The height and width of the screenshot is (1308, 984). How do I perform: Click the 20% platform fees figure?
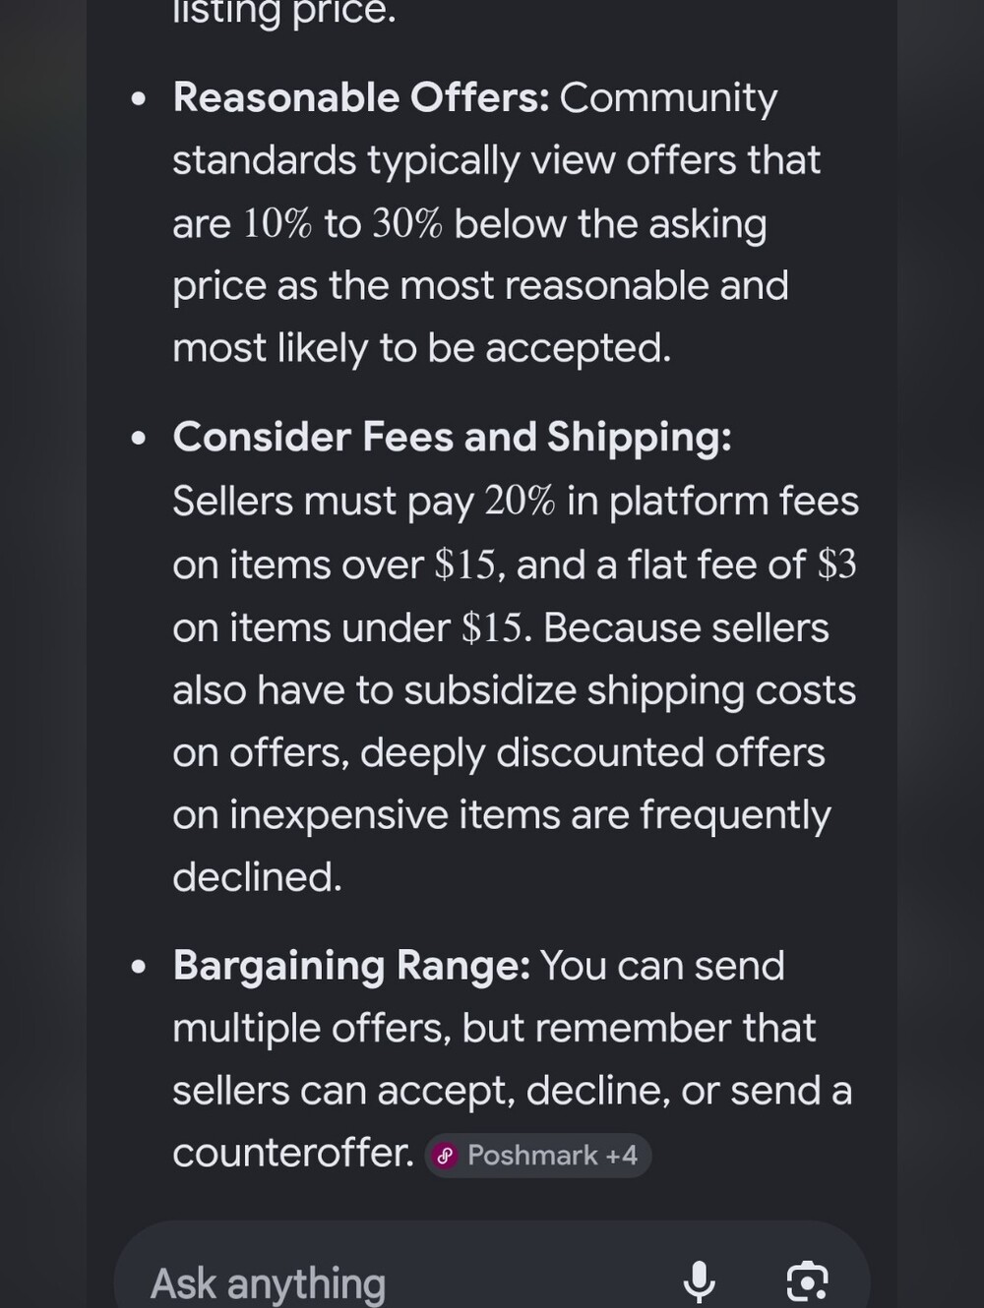(520, 502)
